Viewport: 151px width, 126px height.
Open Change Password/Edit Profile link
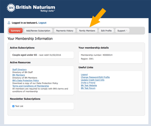pos(95,77)
